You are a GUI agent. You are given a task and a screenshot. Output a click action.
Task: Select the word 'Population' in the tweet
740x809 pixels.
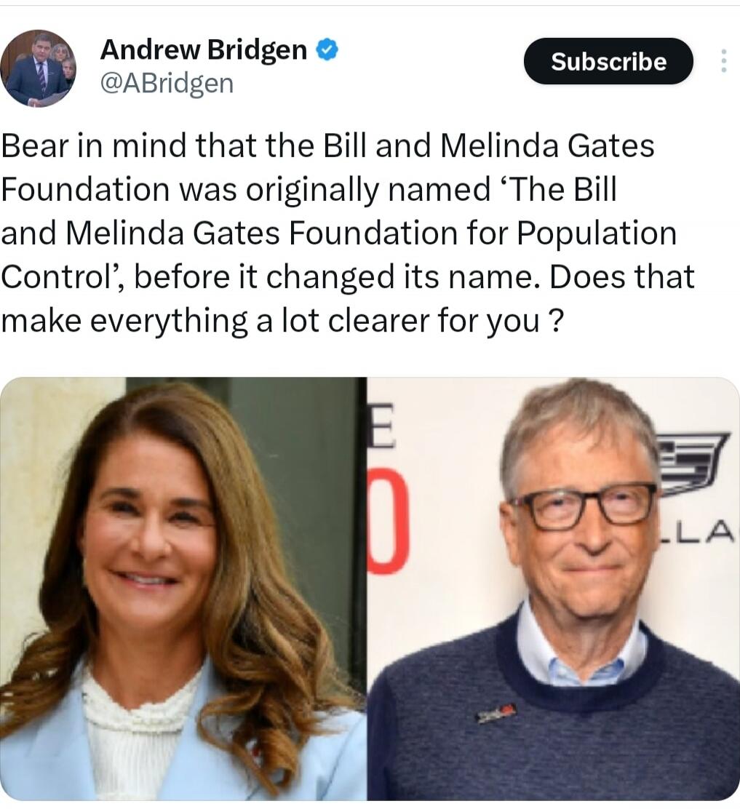click(x=597, y=234)
